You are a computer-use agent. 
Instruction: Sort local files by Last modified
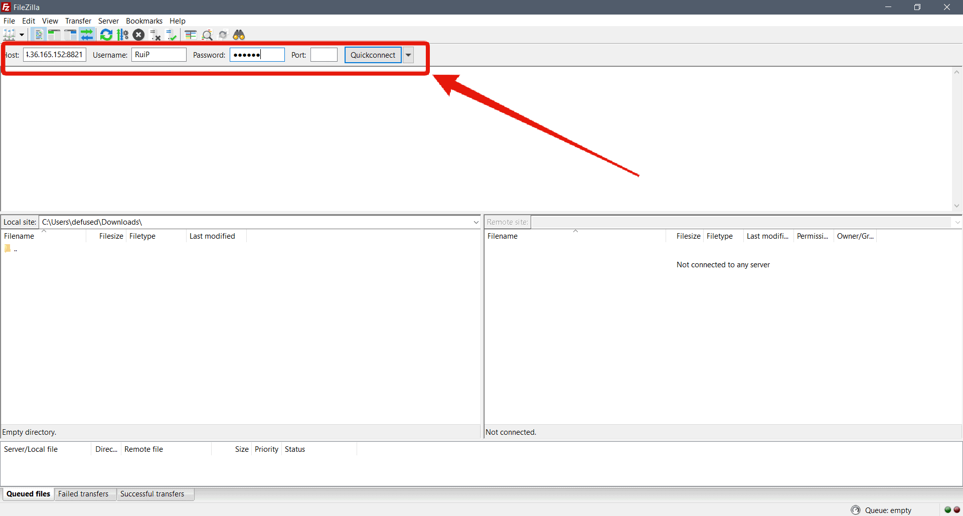click(216, 236)
